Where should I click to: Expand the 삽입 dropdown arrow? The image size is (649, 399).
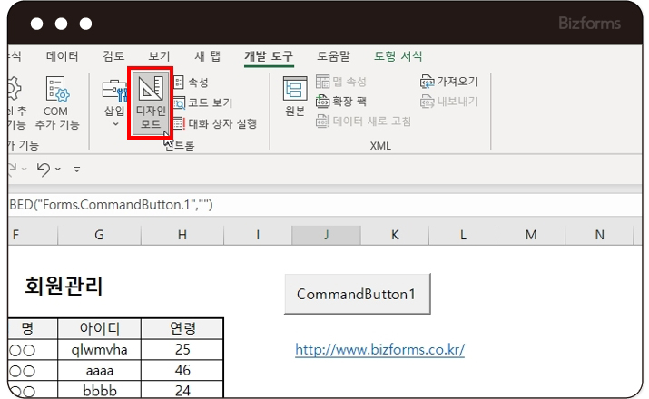pyautogui.click(x=115, y=124)
